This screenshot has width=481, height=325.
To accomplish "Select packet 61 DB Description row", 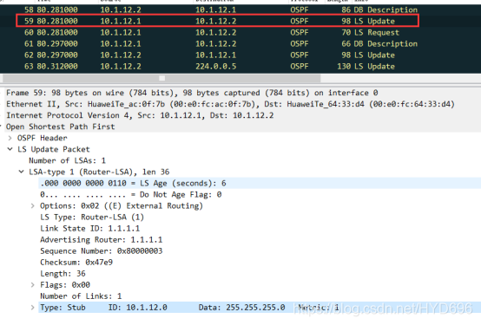I will pos(240,44).
